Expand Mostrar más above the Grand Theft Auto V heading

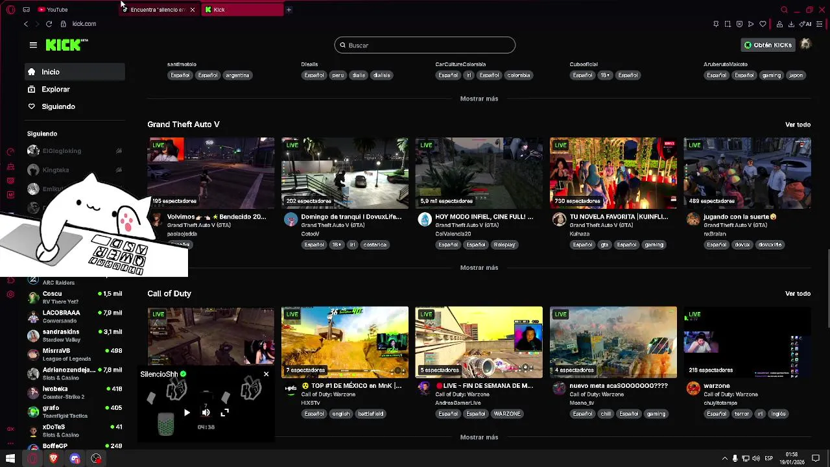click(479, 99)
